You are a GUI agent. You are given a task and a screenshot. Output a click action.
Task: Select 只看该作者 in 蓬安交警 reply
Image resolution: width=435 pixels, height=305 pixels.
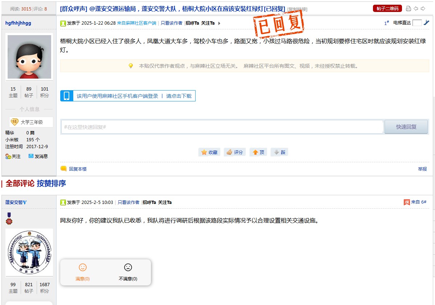(x=128, y=202)
